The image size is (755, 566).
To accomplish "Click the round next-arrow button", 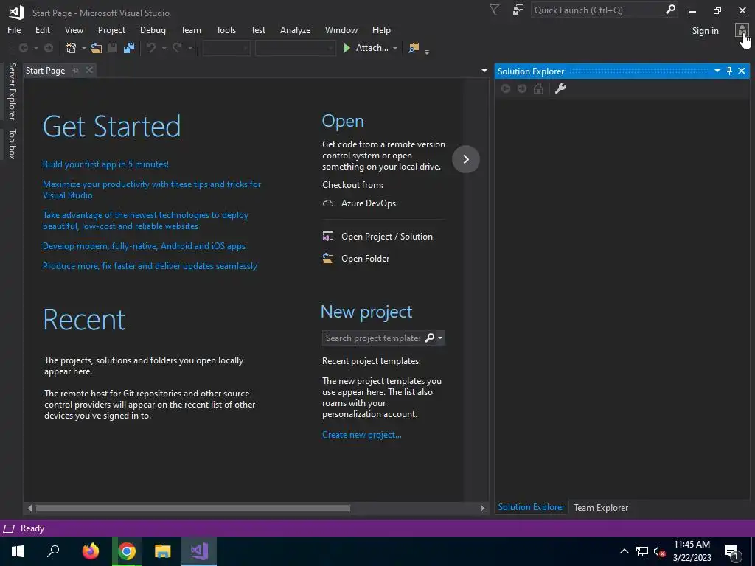I will (466, 159).
